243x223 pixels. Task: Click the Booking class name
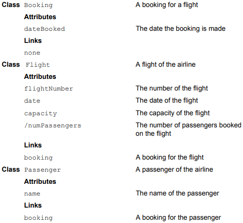click(x=38, y=5)
